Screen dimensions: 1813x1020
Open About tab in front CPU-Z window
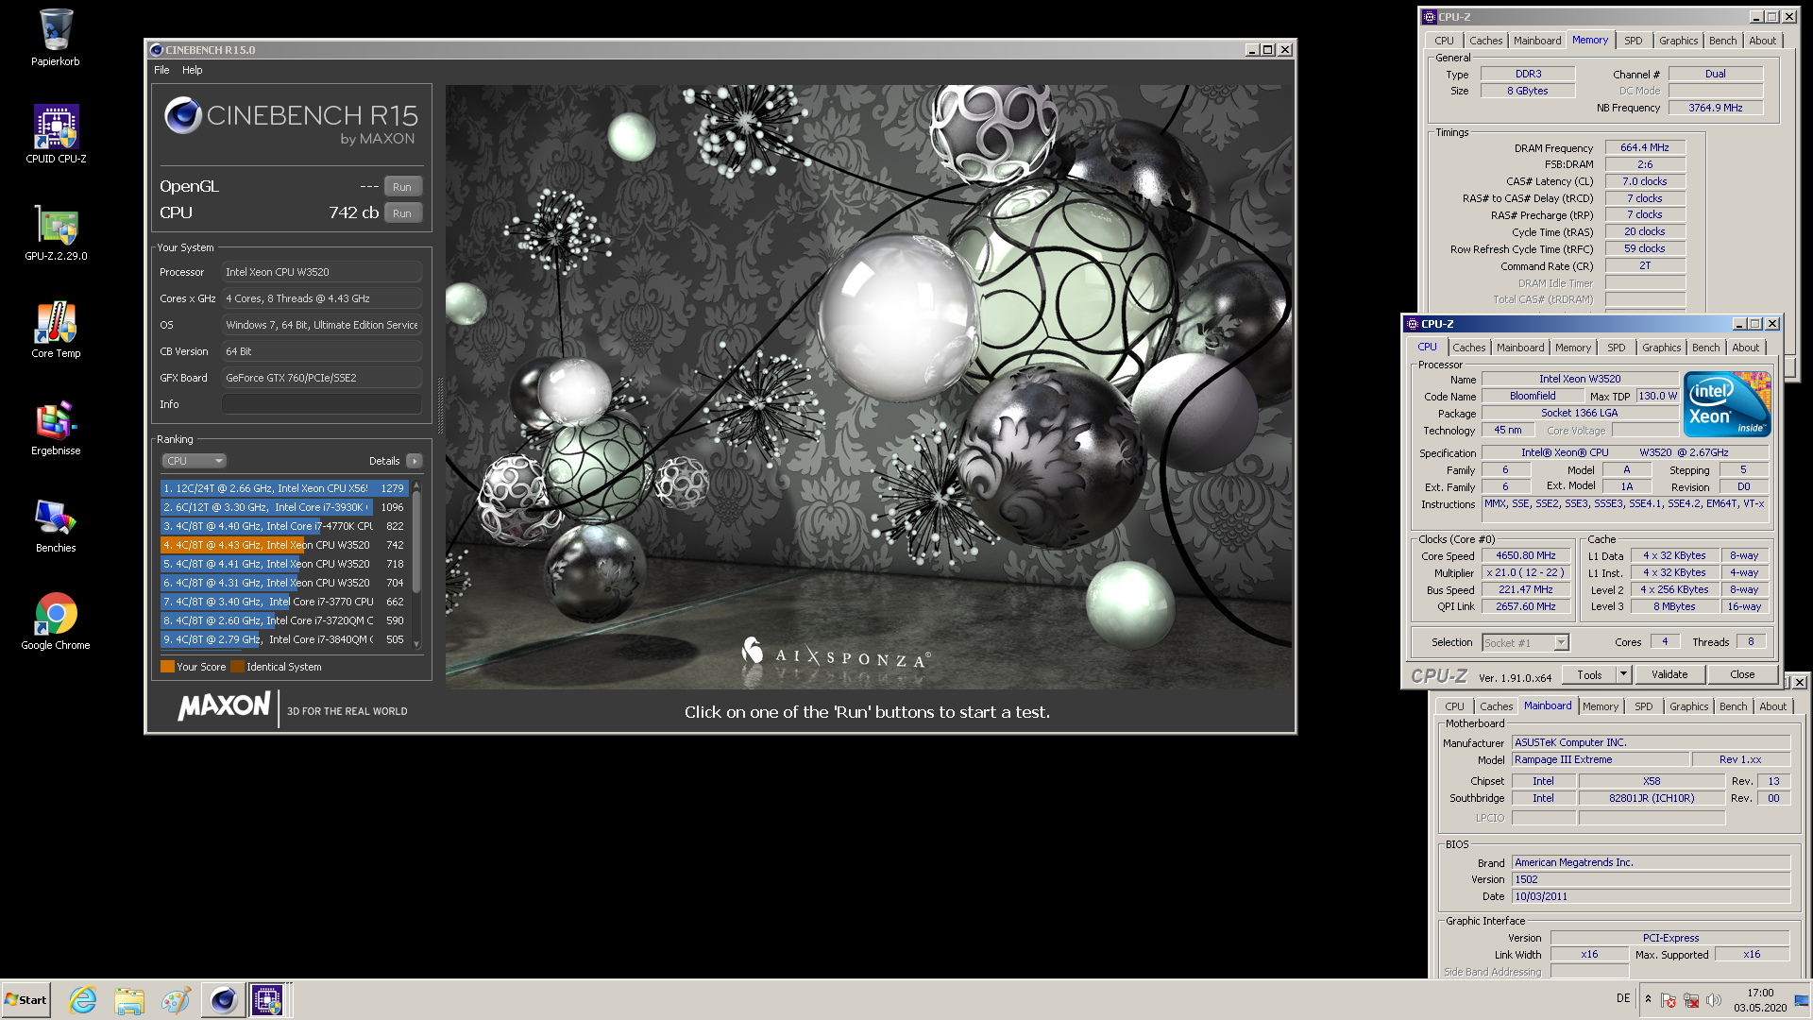(1745, 348)
